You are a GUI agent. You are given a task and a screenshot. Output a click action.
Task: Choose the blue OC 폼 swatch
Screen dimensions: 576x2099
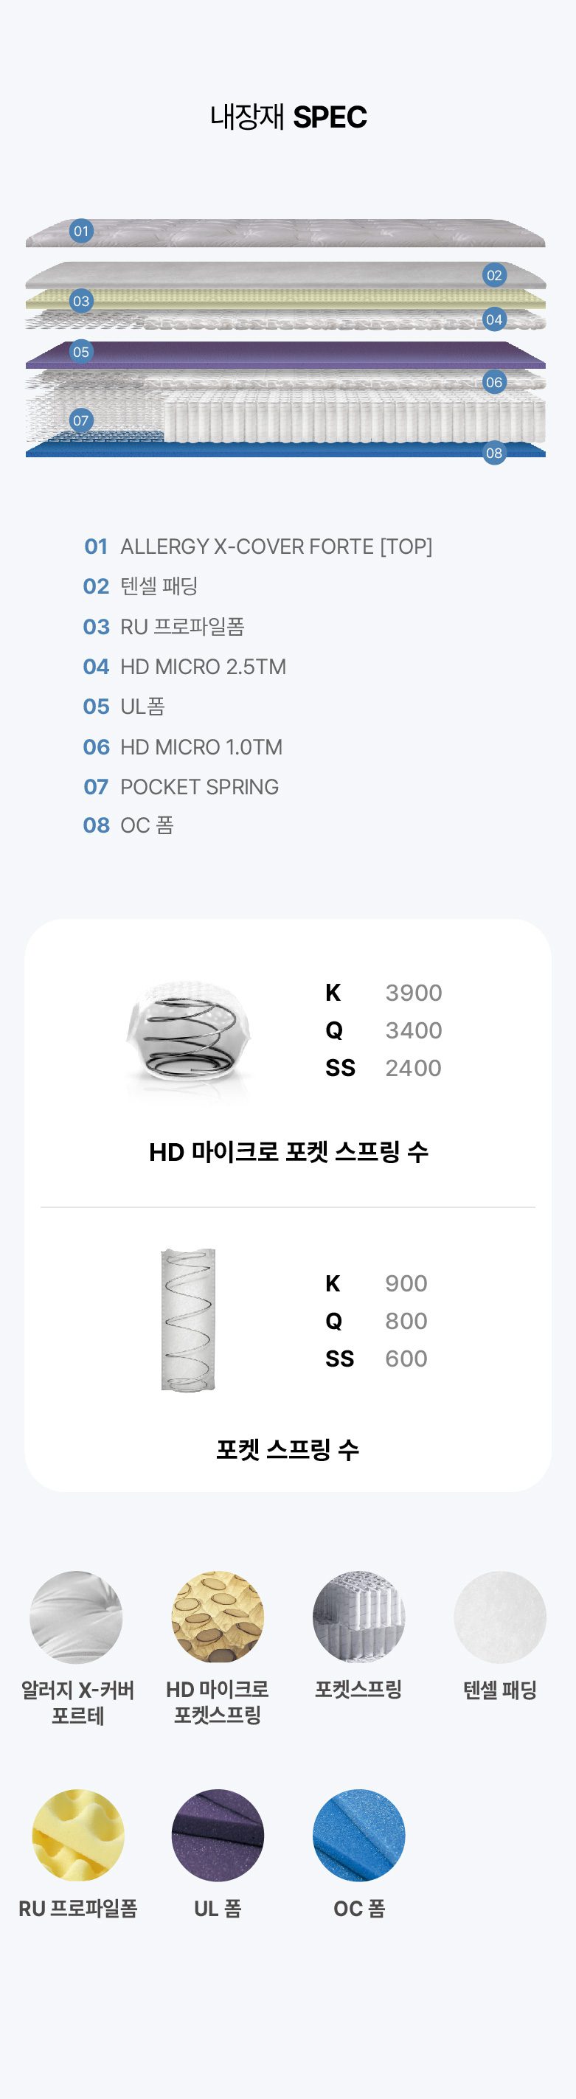pyautogui.click(x=358, y=1835)
